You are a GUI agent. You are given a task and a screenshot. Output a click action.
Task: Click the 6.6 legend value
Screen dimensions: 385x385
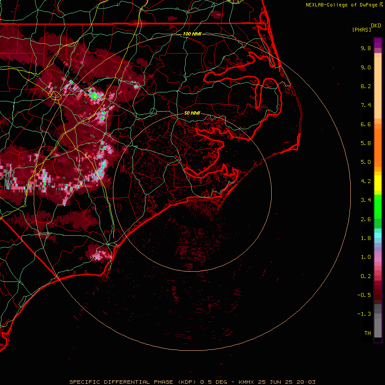pyautogui.click(x=366, y=124)
